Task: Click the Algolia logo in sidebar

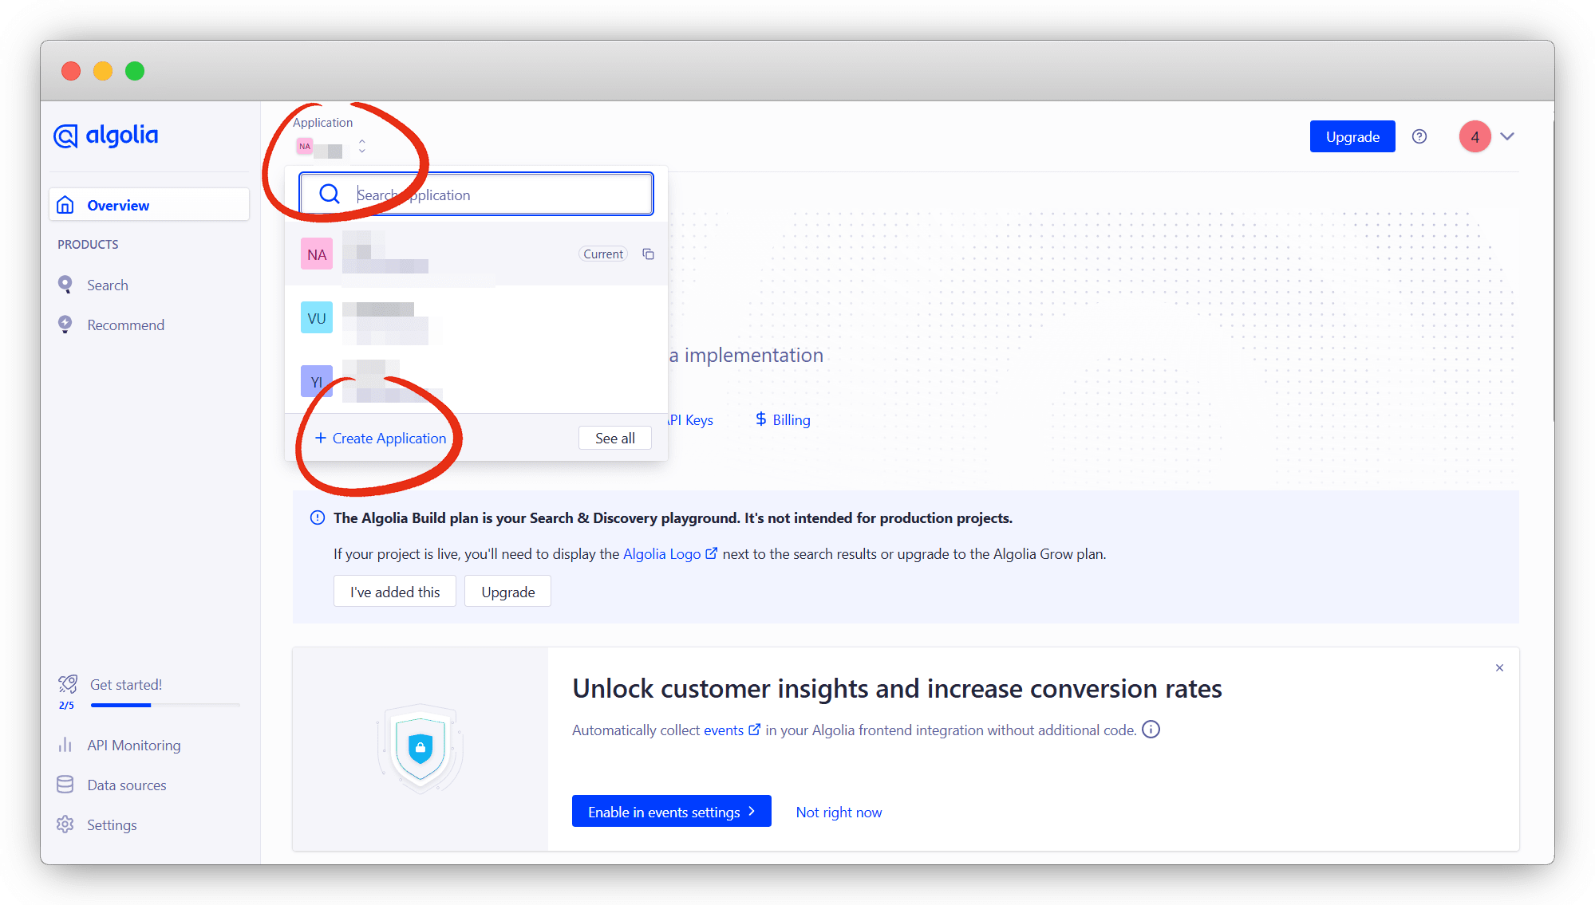Action: pyautogui.click(x=105, y=136)
